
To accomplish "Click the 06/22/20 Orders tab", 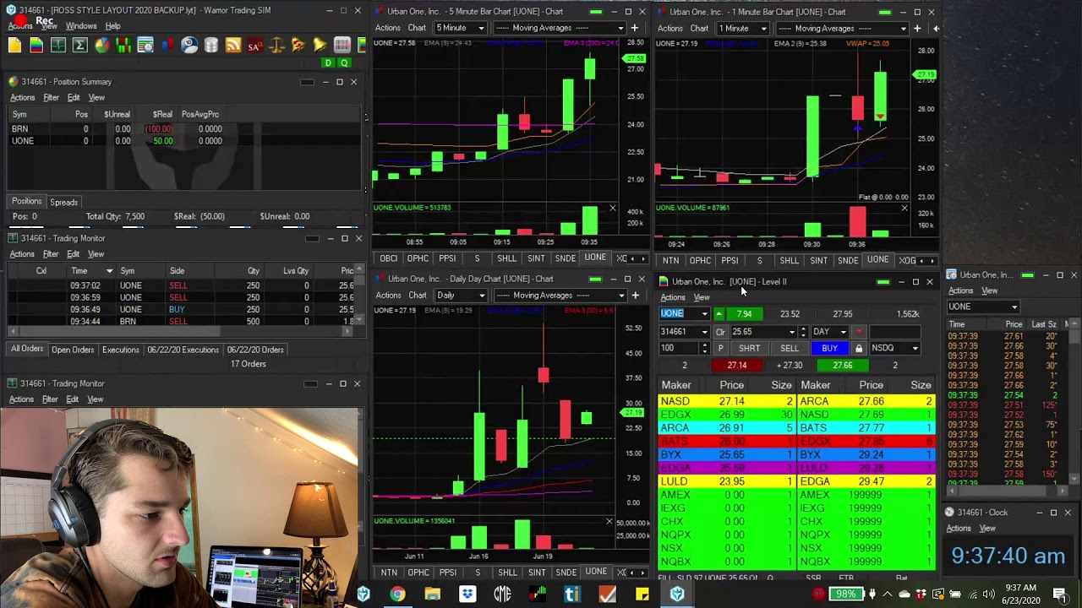I will pos(254,350).
